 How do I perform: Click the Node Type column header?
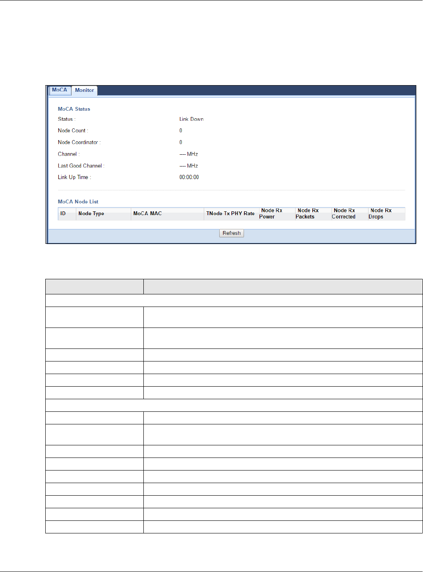coord(104,213)
